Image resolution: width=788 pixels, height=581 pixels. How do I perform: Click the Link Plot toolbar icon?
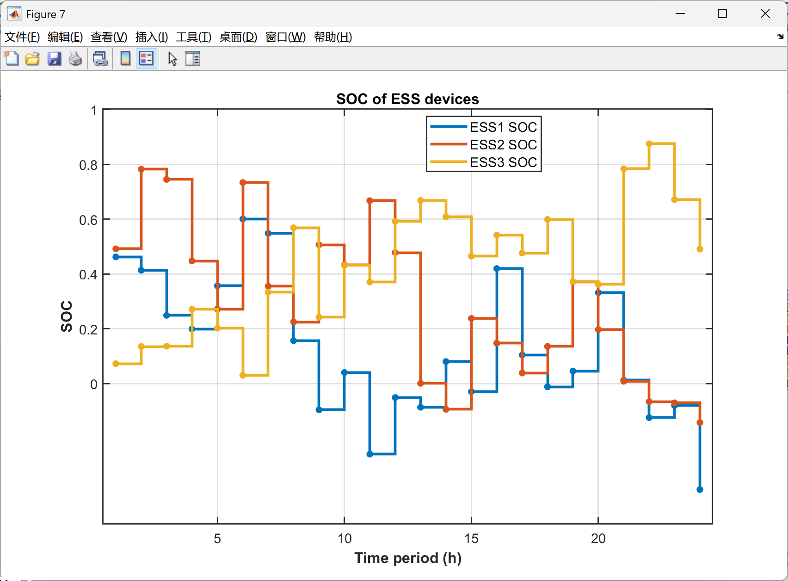tap(100, 59)
